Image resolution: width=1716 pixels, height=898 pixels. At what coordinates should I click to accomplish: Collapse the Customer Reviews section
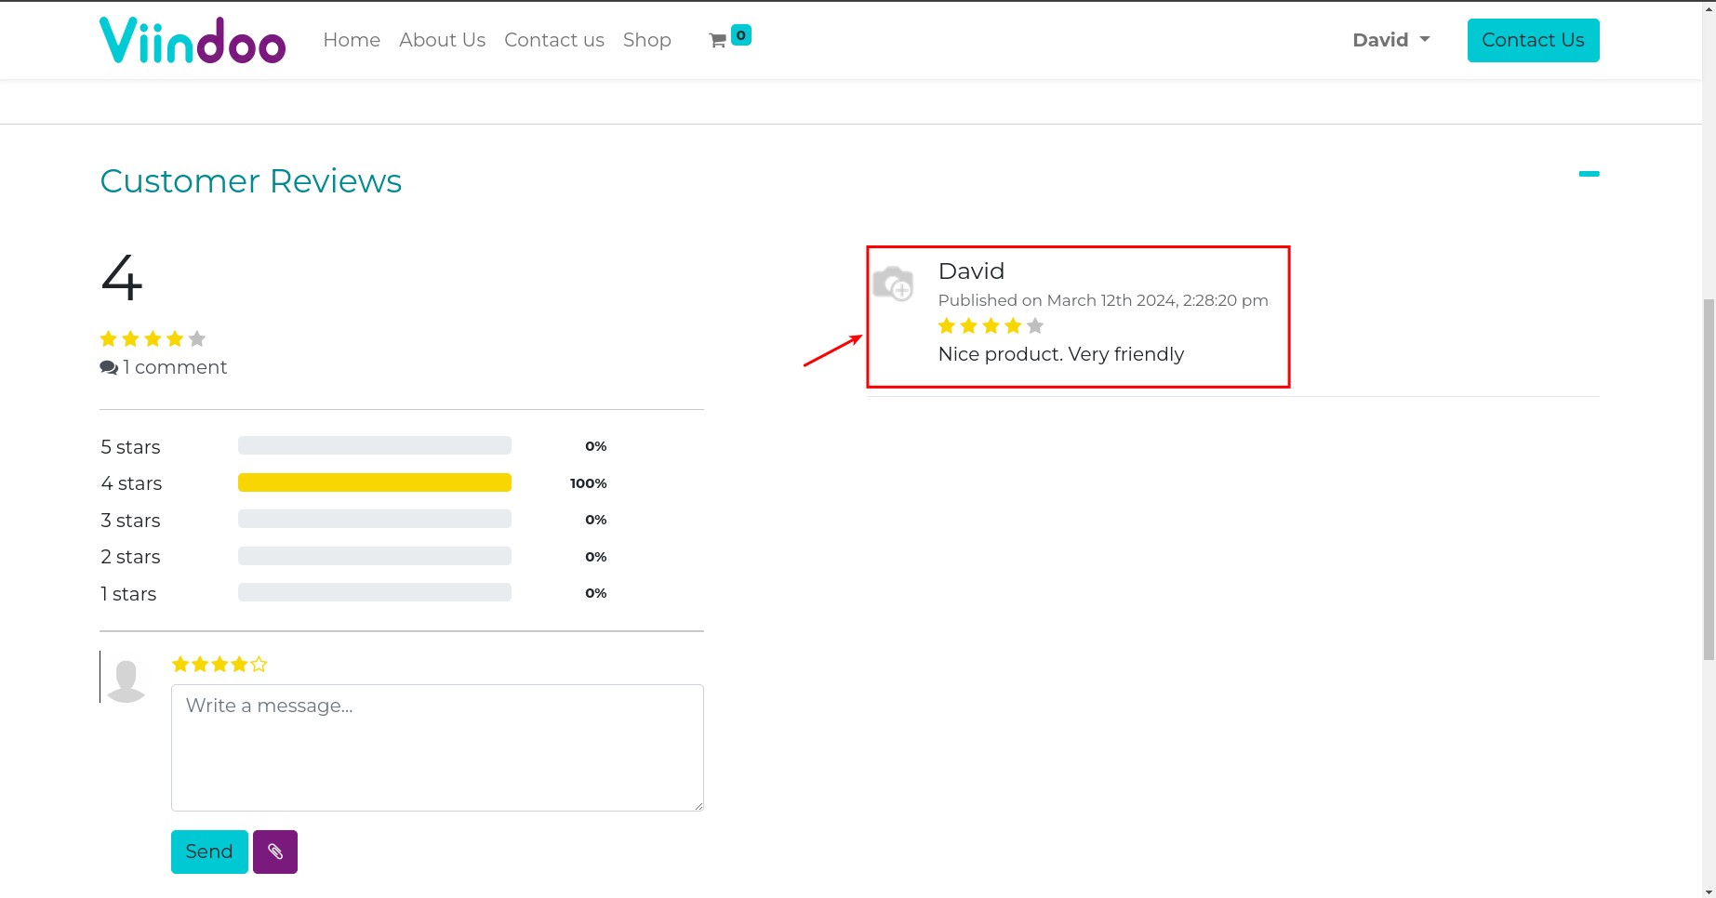point(1589,174)
